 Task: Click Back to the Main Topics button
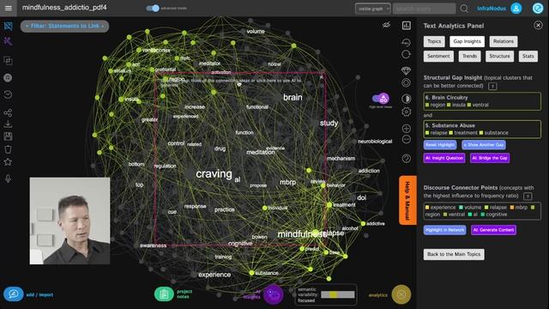pos(454,254)
